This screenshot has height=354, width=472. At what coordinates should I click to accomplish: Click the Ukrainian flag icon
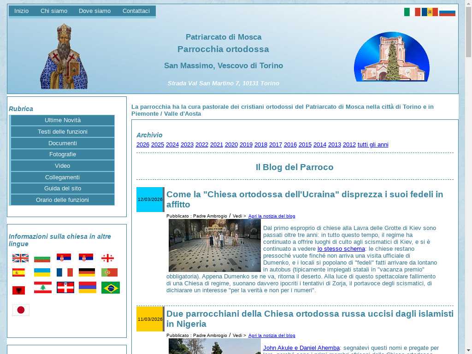click(42, 272)
